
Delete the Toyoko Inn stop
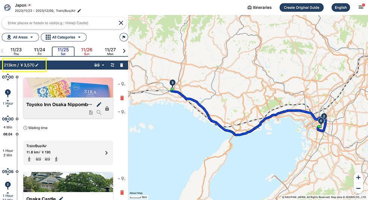(x=122, y=98)
